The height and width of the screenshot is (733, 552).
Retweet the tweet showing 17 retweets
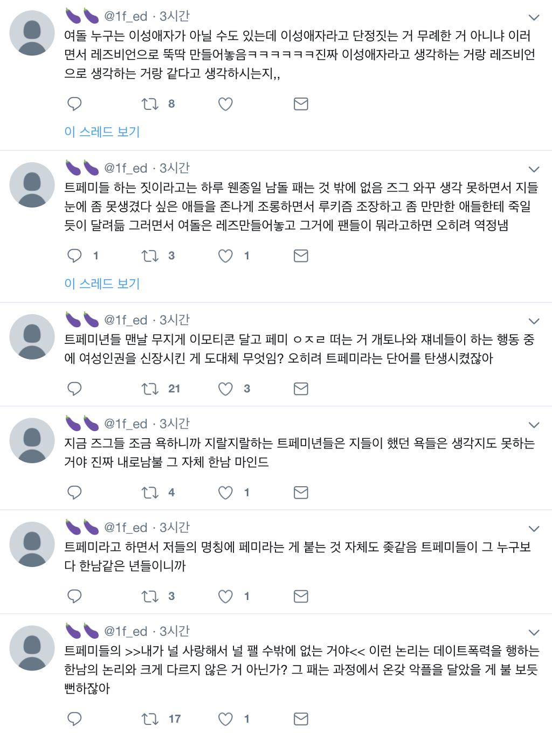pyautogui.click(x=150, y=719)
